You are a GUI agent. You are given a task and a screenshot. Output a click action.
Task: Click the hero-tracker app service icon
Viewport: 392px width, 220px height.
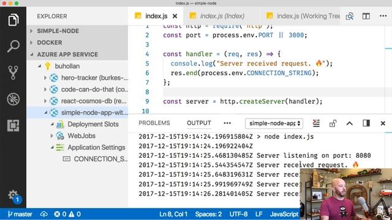point(54,78)
